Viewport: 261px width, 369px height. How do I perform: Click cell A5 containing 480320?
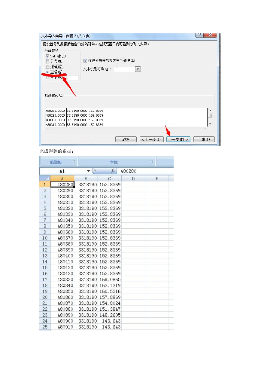[x=62, y=208]
